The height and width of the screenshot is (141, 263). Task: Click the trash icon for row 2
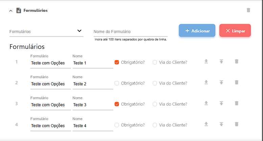[237, 83]
